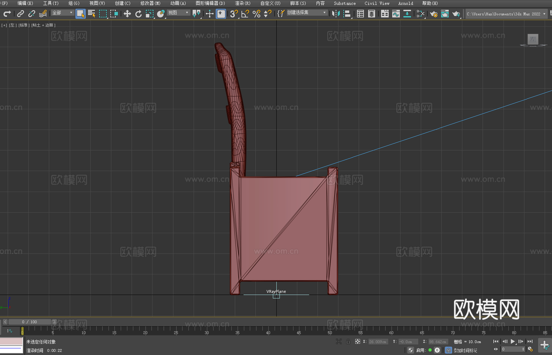The image size is (552, 355).
Task: Click the Bind to Space Warp icon
Action: point(43,14)
